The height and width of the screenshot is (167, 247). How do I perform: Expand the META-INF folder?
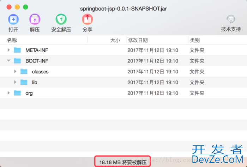point(9,50)
